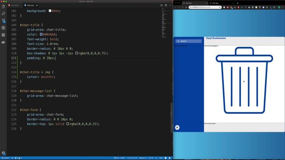The height and width of the screenshot is (160, 285).
Task: Close the first Chat App browser tab
Action: (x=207, y=3)
